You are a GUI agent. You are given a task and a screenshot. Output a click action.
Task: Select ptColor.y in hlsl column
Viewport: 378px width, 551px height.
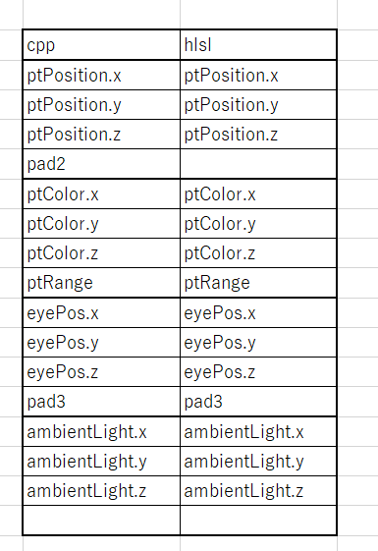[x=258, y=224]
